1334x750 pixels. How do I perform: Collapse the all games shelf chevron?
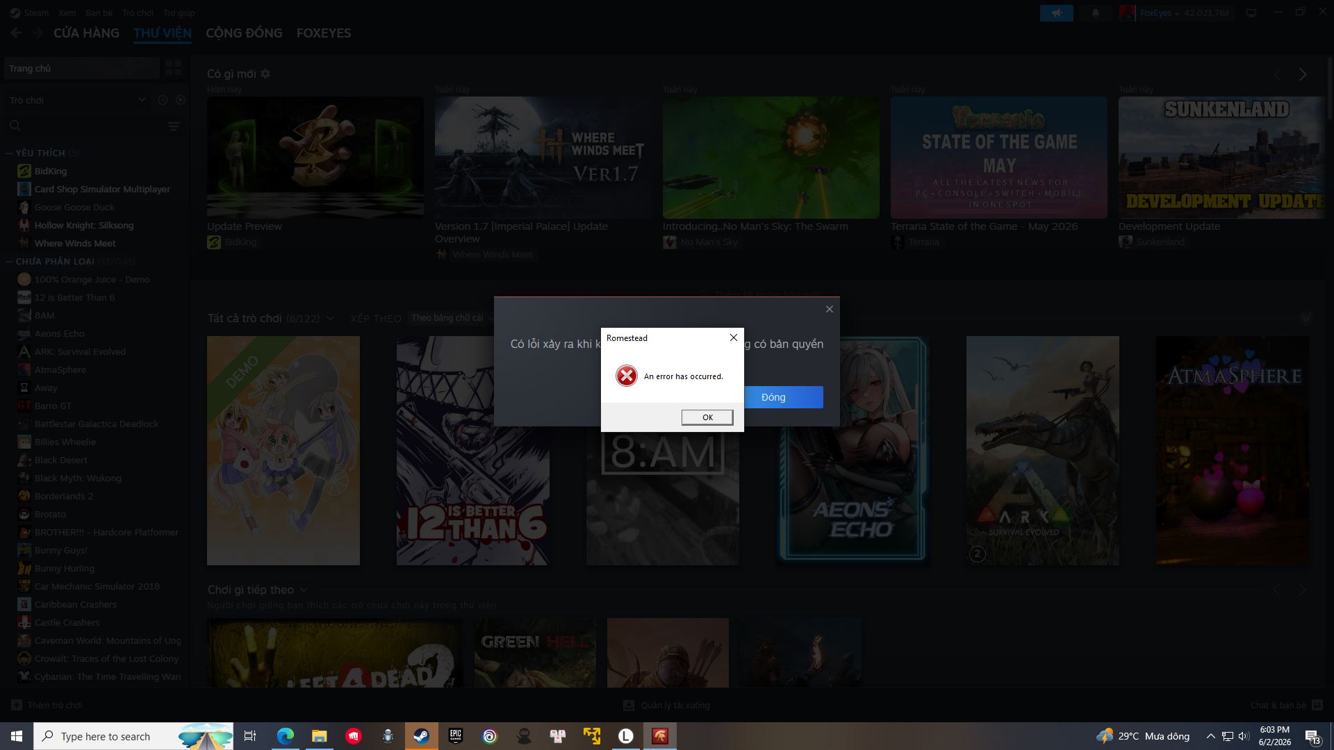pyautogui.click(x=1306, y=318)
